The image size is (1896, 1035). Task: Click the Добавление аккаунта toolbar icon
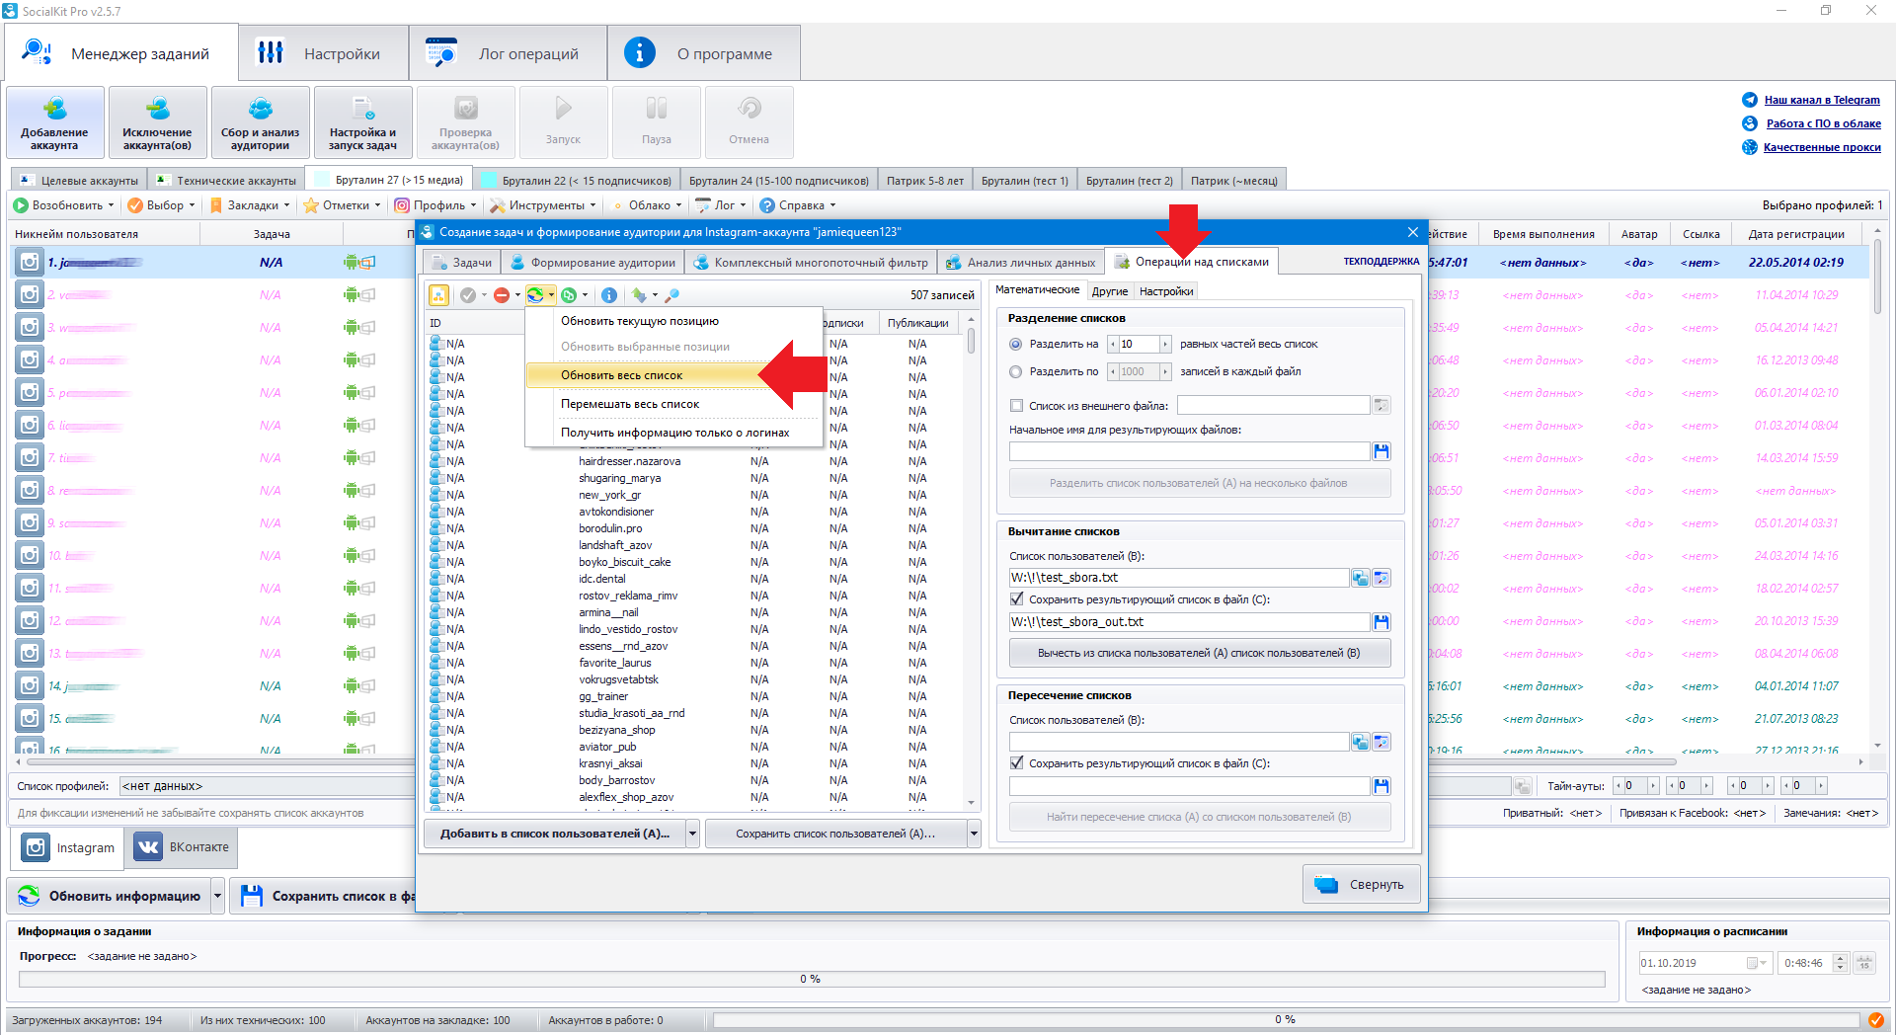[x=55, y=109]
